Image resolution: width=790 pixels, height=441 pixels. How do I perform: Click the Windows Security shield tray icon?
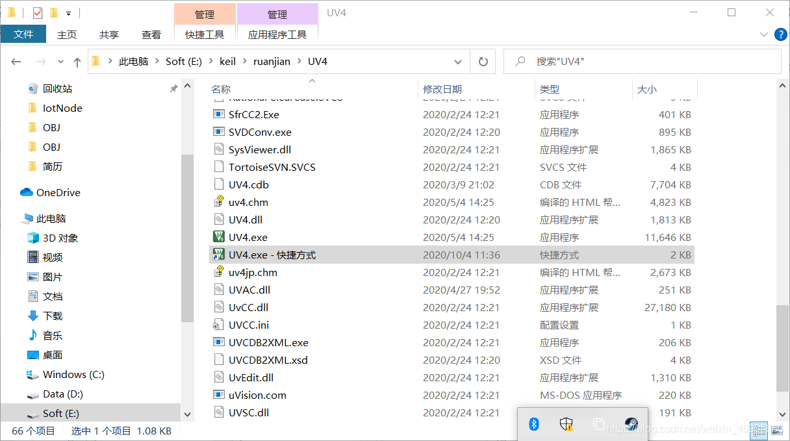click(567, 424)
